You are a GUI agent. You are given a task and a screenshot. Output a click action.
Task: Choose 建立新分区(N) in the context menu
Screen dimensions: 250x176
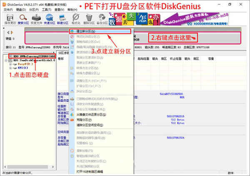[100, 31]
